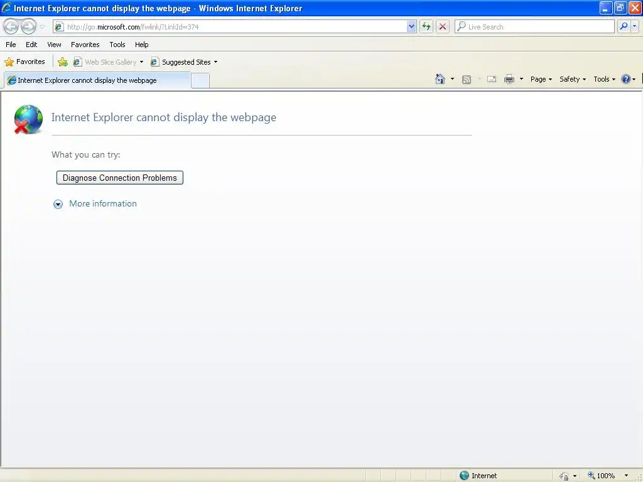The image size is (643, 482).
Task: Open the File menu
Action: [11, 45]
